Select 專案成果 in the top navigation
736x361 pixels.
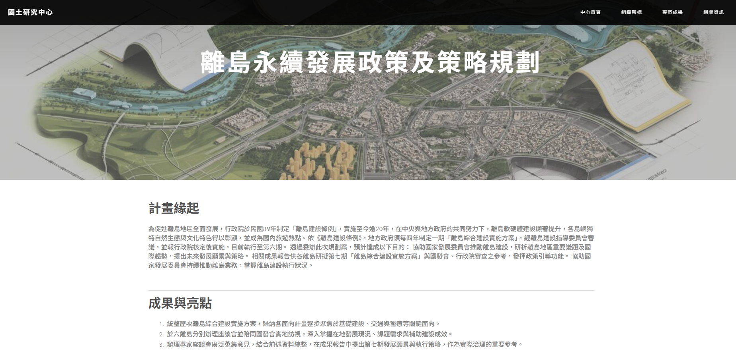click(672, 12)
